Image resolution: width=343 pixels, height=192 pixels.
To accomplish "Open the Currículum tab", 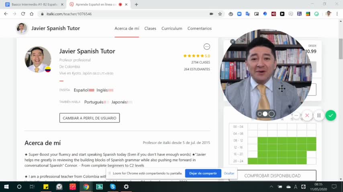I will coord(172,28).
